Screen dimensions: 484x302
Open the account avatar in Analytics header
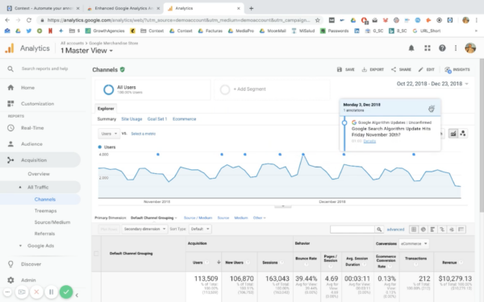click(x=470, y=48)
